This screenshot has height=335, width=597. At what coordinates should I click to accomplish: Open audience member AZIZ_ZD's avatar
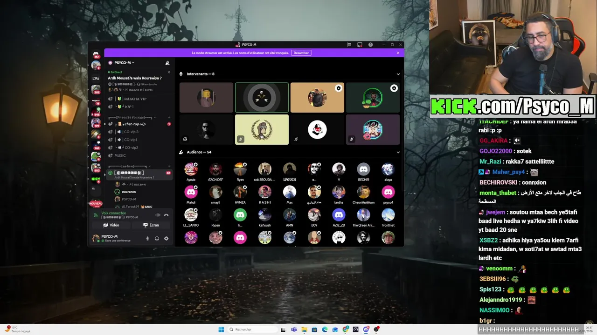tap(339, 215)
